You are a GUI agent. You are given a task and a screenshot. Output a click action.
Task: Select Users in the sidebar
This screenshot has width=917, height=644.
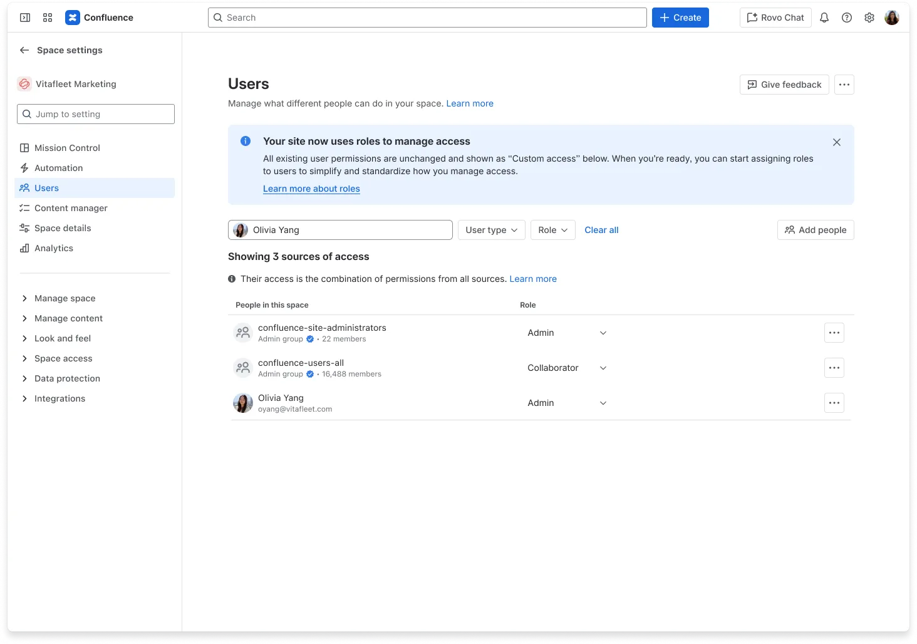(x=95, y=188)
